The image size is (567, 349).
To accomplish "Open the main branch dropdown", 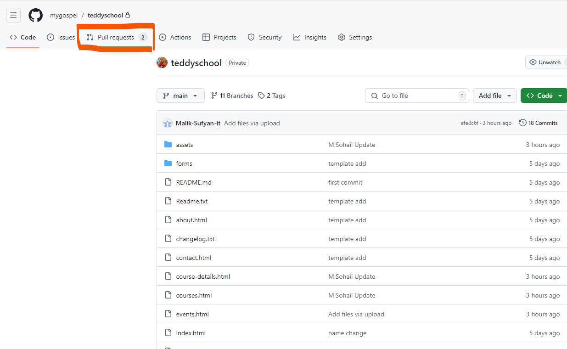I will coord(180,96).
